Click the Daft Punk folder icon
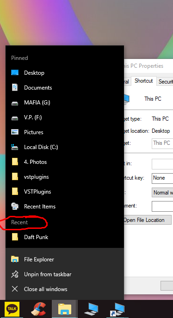Image resolution: width=173 pixels, height=318 pixels. (15, 237)
